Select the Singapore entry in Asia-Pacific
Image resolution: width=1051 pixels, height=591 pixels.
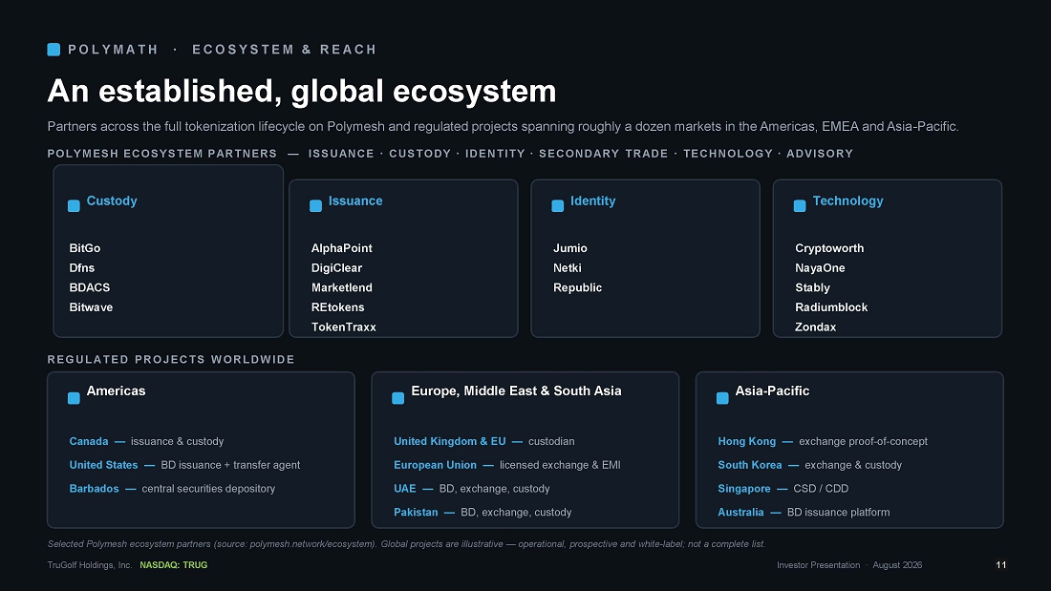[744, 489]
